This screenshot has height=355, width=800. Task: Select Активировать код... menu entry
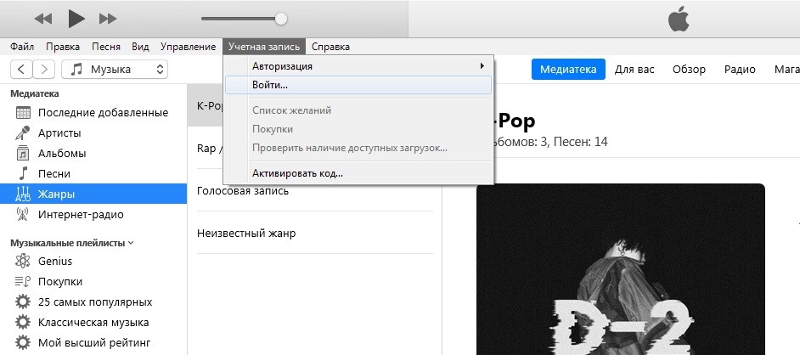click(358, 173)
